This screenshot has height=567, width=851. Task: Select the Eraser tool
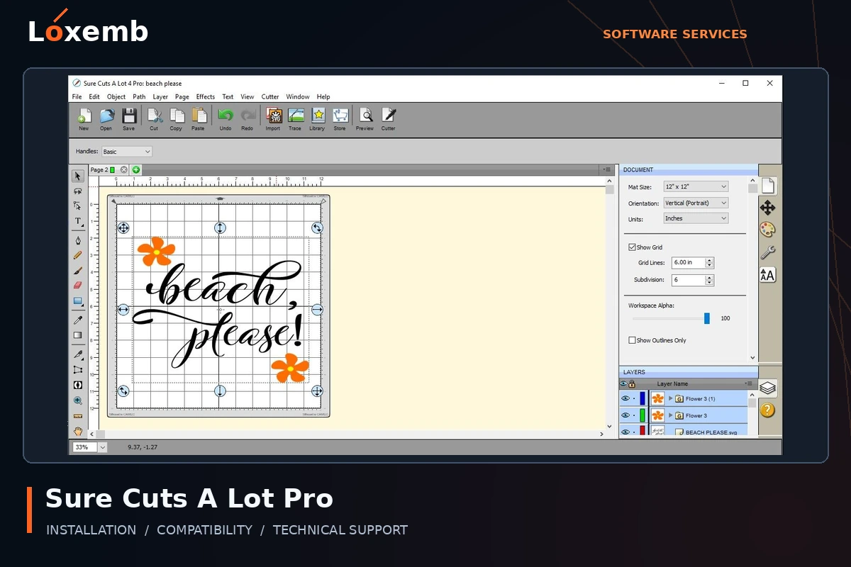point(78,285)
